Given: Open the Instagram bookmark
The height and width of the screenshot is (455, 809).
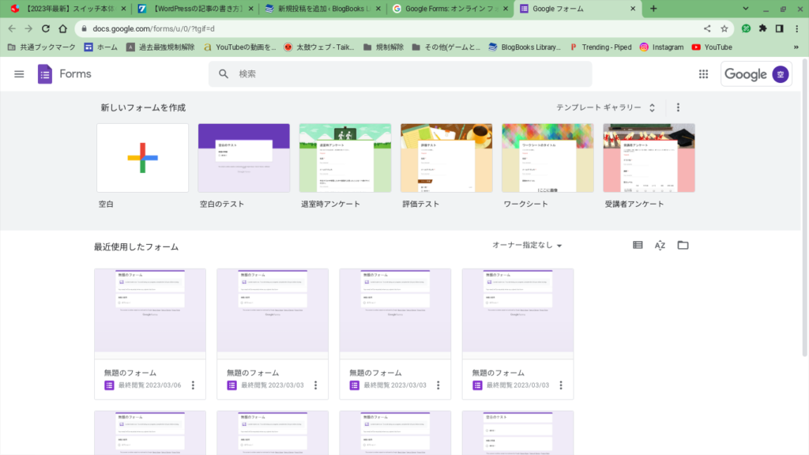Looking at the screenshot, I should pos(661,47).
